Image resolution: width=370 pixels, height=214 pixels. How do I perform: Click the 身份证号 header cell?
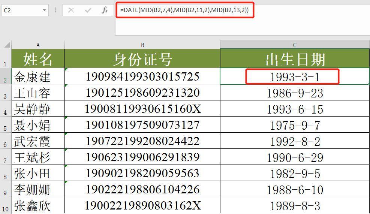coord(142,58)
